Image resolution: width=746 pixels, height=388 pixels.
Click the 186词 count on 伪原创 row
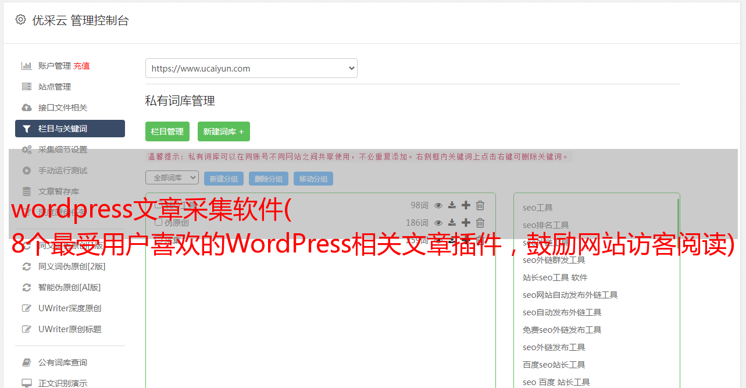coord(417,223)
